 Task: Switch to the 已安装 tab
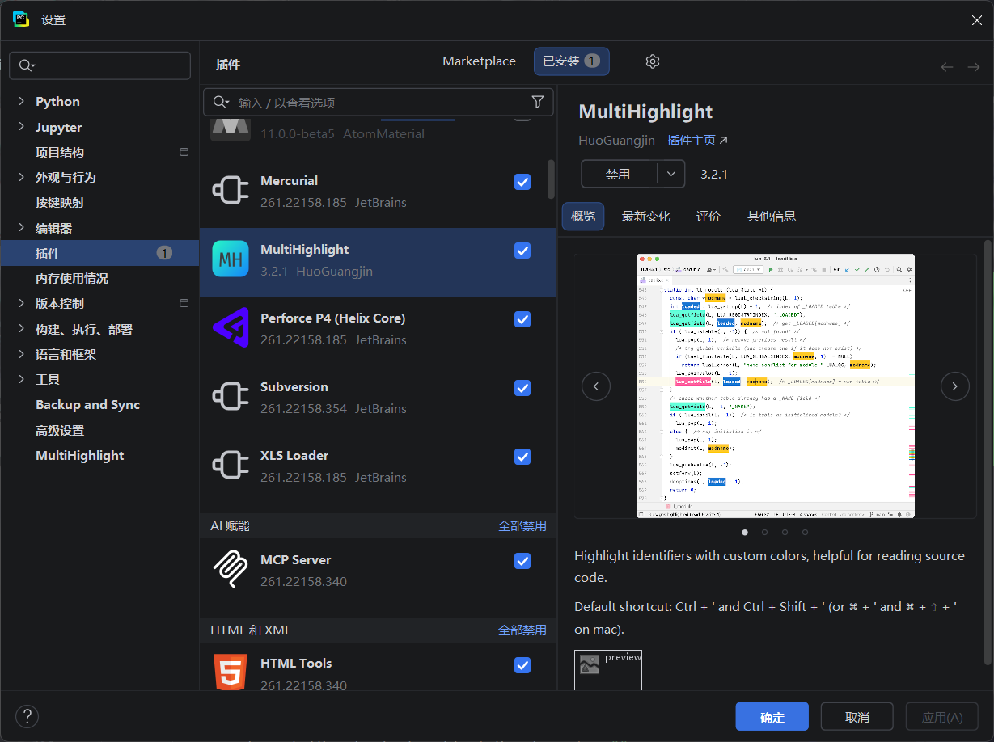pos(572,61)
